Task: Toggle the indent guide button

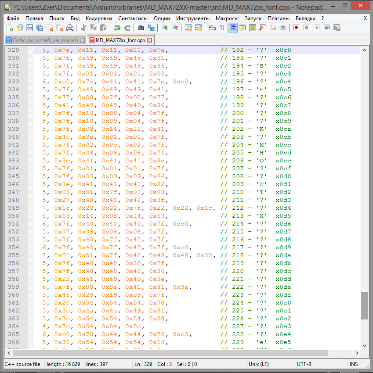Action: (232, 28)
